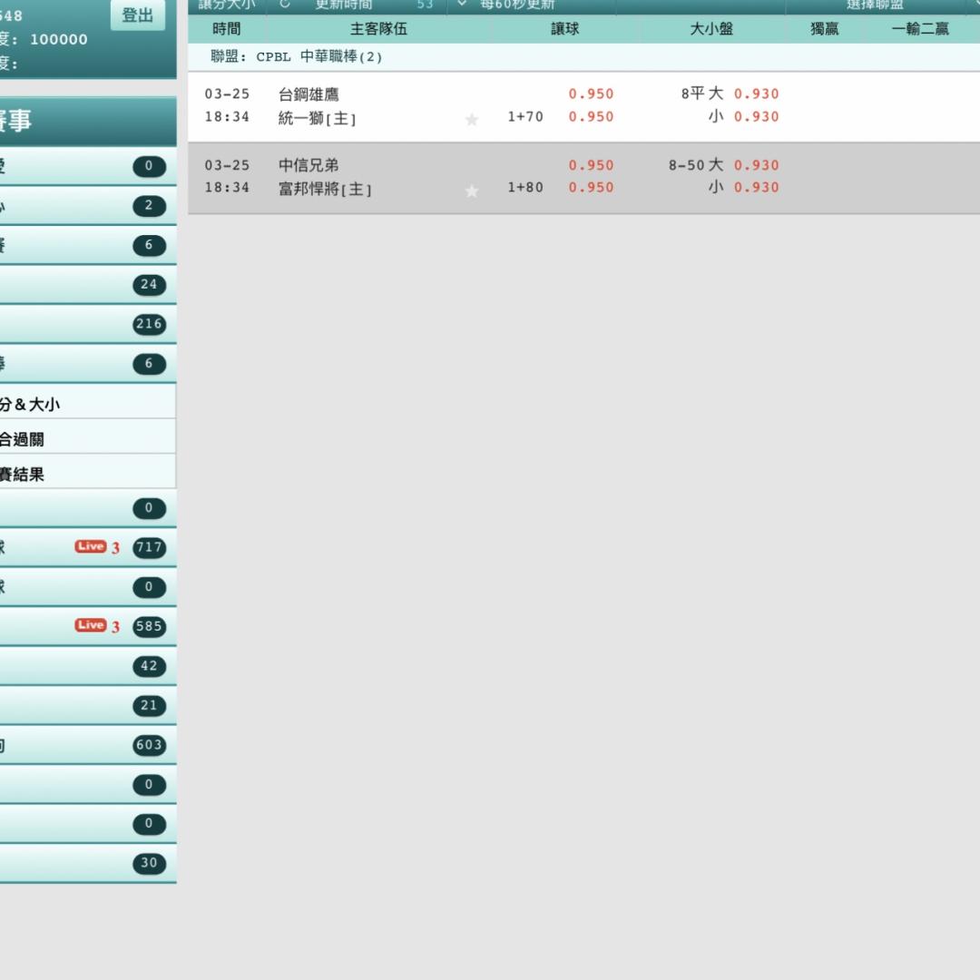Click team name 台鋼雄鷹
The width and height of the screenshot is (980, 980).
click(x=309, y=94)
